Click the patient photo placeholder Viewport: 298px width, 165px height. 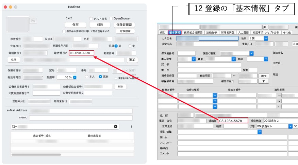[x=18, y=24]
